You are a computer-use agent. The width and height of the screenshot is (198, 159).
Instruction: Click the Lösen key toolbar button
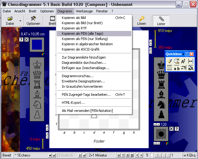(142, 21)
